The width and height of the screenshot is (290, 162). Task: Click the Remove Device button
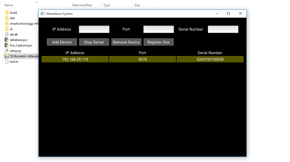tap(126, 42)
